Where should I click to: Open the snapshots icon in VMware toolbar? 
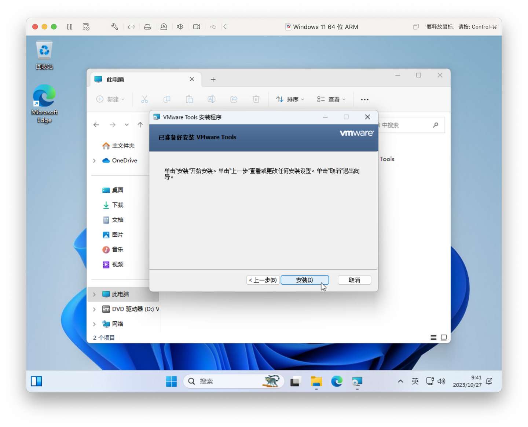tap(86, 27)
